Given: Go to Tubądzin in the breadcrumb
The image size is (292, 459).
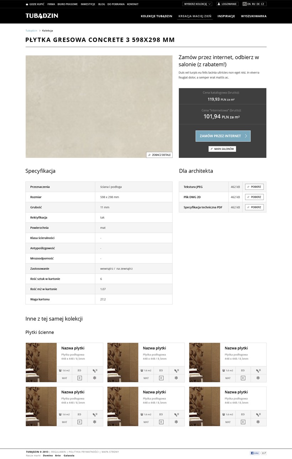Looking at the screenshot, I should [x=31, y=31].
